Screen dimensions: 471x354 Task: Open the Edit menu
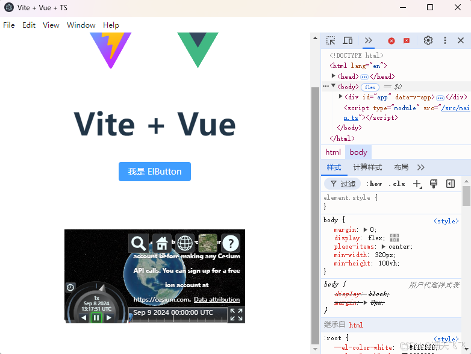(x=29, y=25)
